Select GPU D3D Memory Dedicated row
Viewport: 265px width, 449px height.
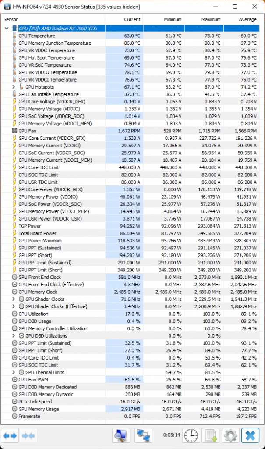pos(130,387)
